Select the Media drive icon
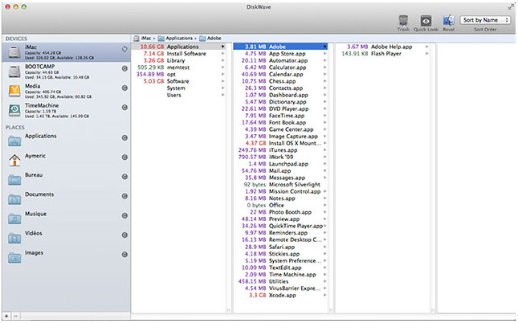Image resolution: width=518 pixels, height=323 pixels. click(x=14, y=91)
